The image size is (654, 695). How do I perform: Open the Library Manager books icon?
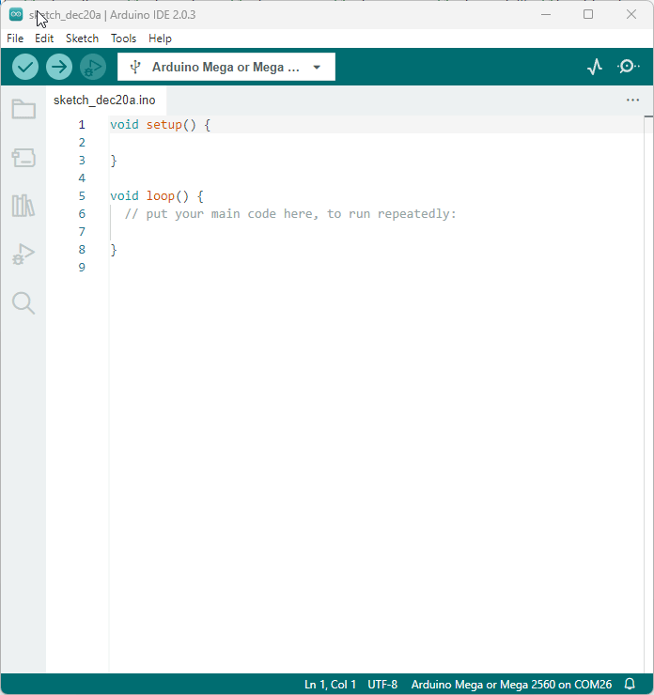[x=23, y=206]
